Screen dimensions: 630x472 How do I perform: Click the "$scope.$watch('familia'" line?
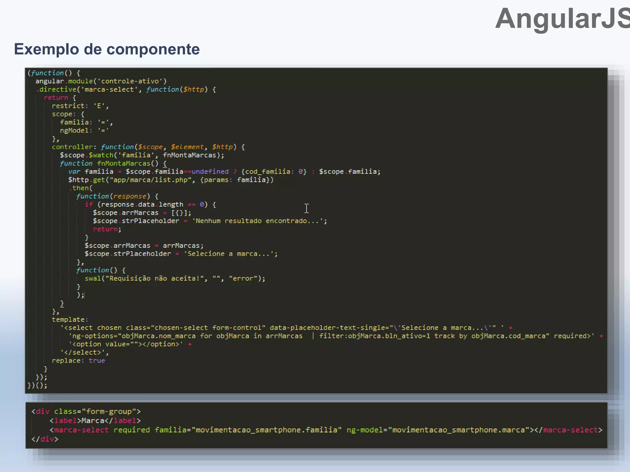pos(142,155)
